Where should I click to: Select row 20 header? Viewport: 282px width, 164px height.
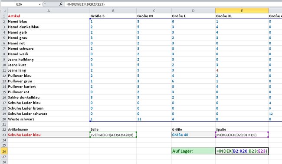(4, 119)
